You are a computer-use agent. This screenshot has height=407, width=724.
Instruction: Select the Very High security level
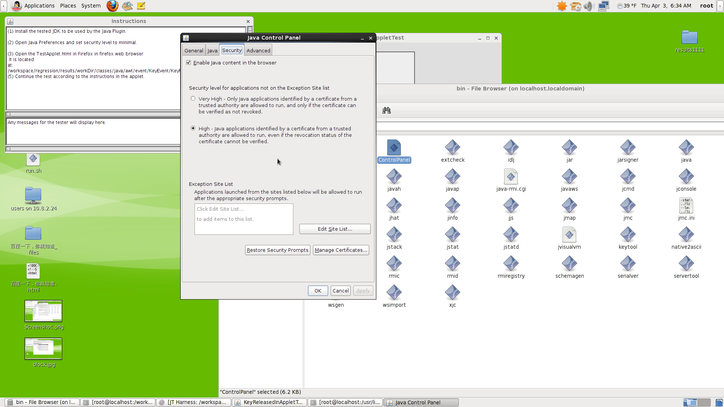click(193, 99)
